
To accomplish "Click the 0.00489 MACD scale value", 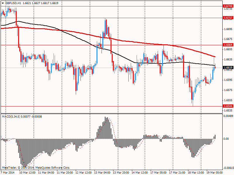I will pyautogui.click(x=228, y=116).
